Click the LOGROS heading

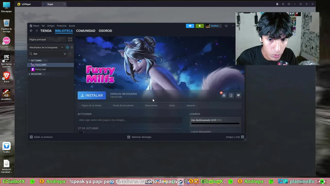195,114
